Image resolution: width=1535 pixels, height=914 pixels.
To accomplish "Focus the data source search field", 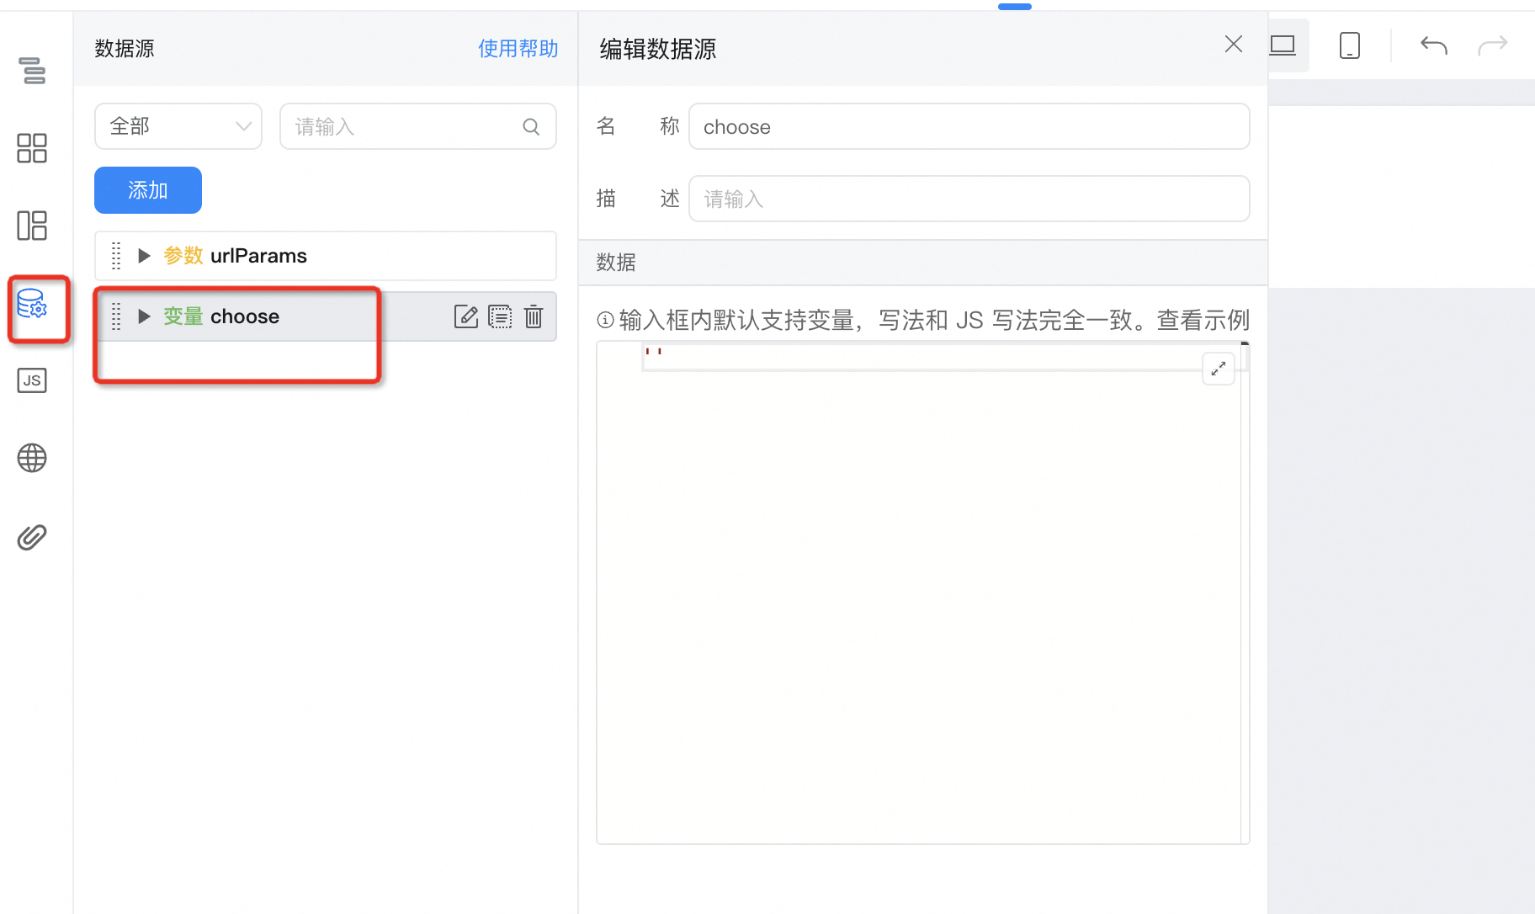I will pyautogui.click(x=418, y=126).
